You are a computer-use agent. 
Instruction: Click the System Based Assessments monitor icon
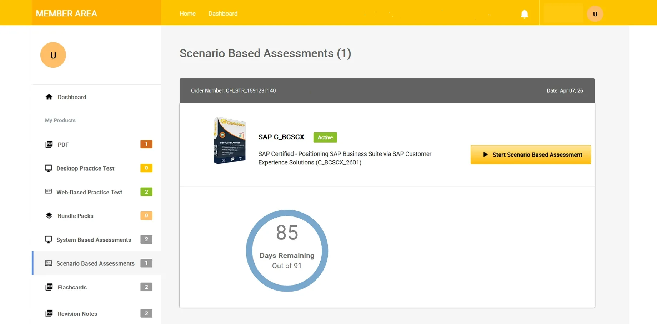point(48,239)
